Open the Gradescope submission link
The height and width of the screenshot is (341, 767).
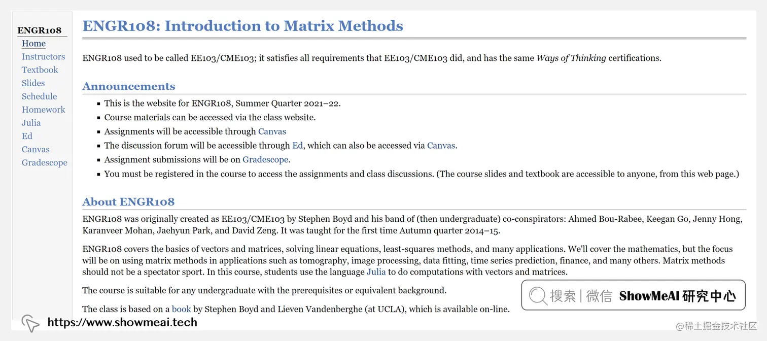tap(265, 159)
